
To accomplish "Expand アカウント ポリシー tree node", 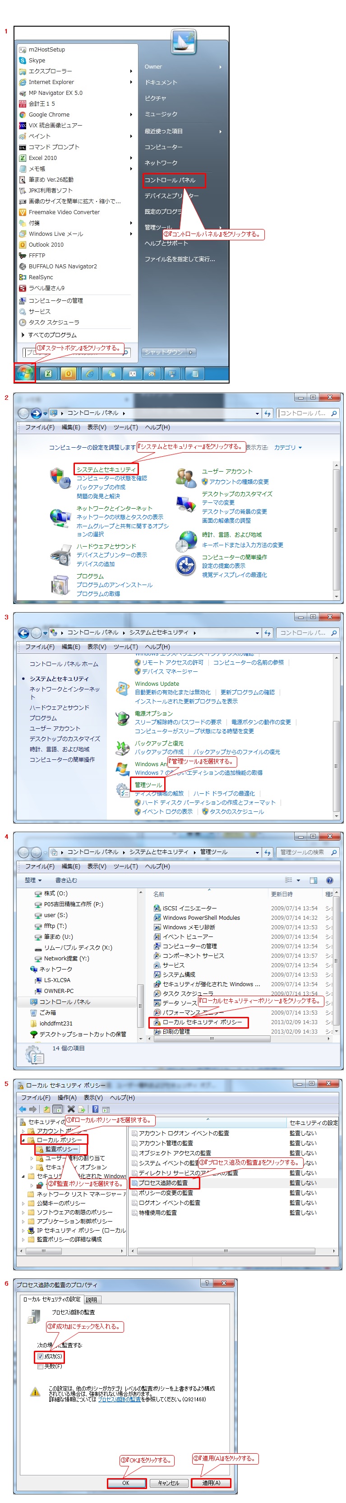I will [x=24, y=1131].
